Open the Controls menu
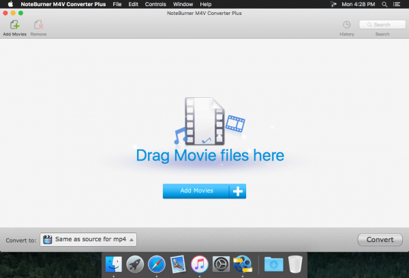This screenshot has width=409, height=278. [x=155, y=5]
